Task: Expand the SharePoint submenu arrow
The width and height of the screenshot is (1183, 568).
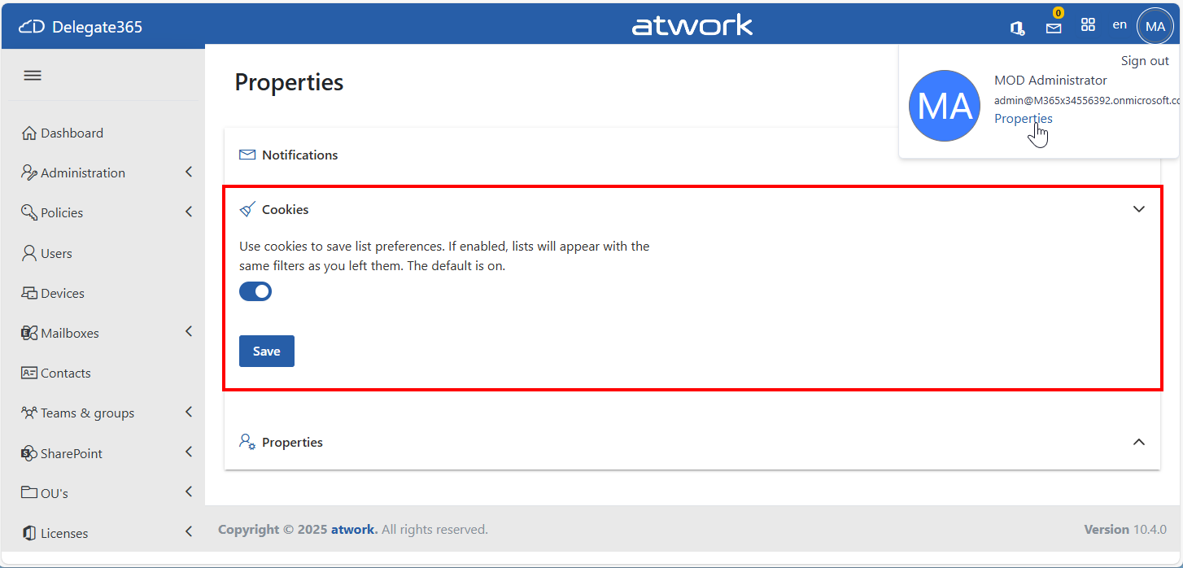Action: [x=189, y=452]
